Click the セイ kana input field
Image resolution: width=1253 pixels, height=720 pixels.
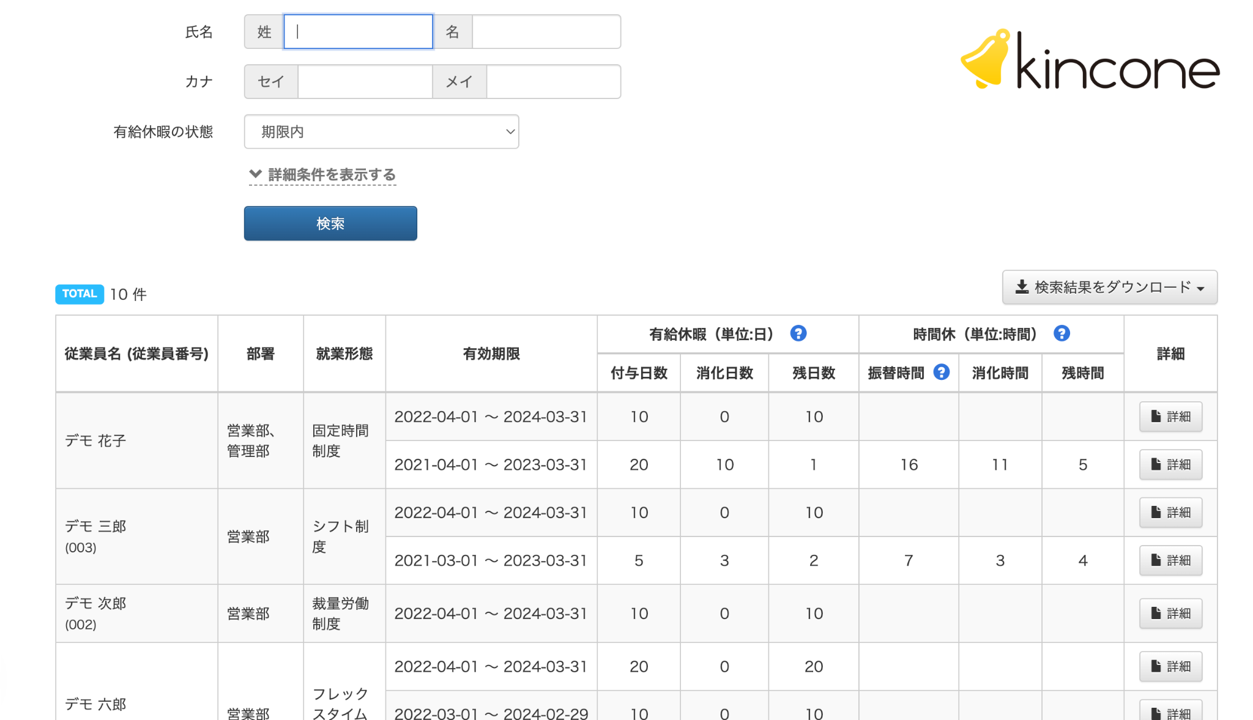tap(365, 81)
